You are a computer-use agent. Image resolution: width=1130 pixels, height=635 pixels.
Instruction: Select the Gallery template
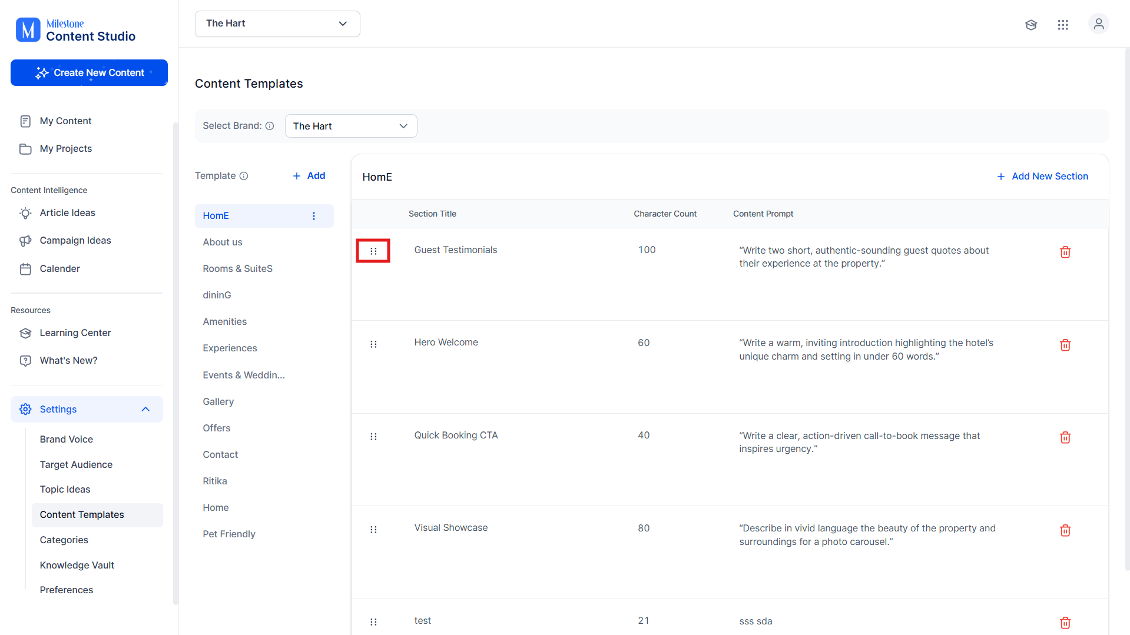(218, 402)
